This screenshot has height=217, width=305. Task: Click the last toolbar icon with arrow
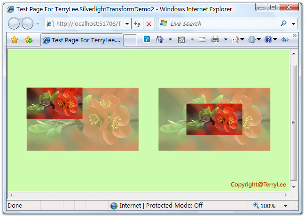coord(285,39)
